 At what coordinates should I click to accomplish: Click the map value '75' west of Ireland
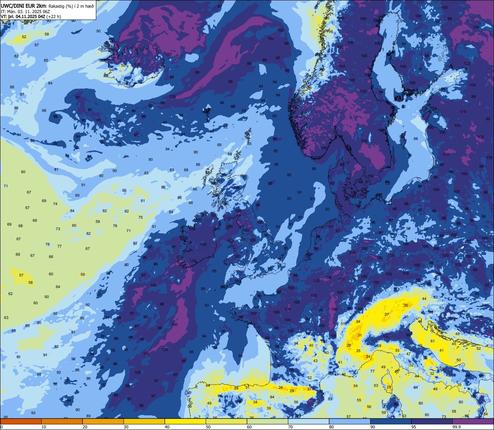click(140, 218)
